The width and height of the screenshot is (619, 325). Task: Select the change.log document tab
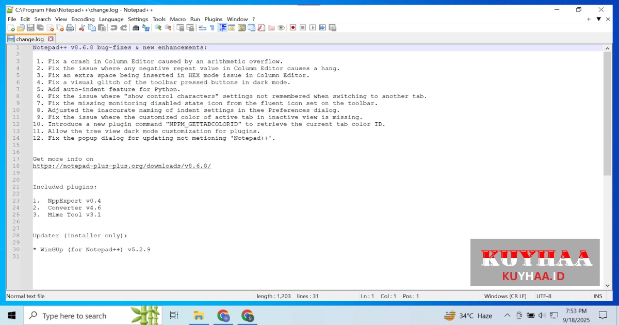coord(30,39)
